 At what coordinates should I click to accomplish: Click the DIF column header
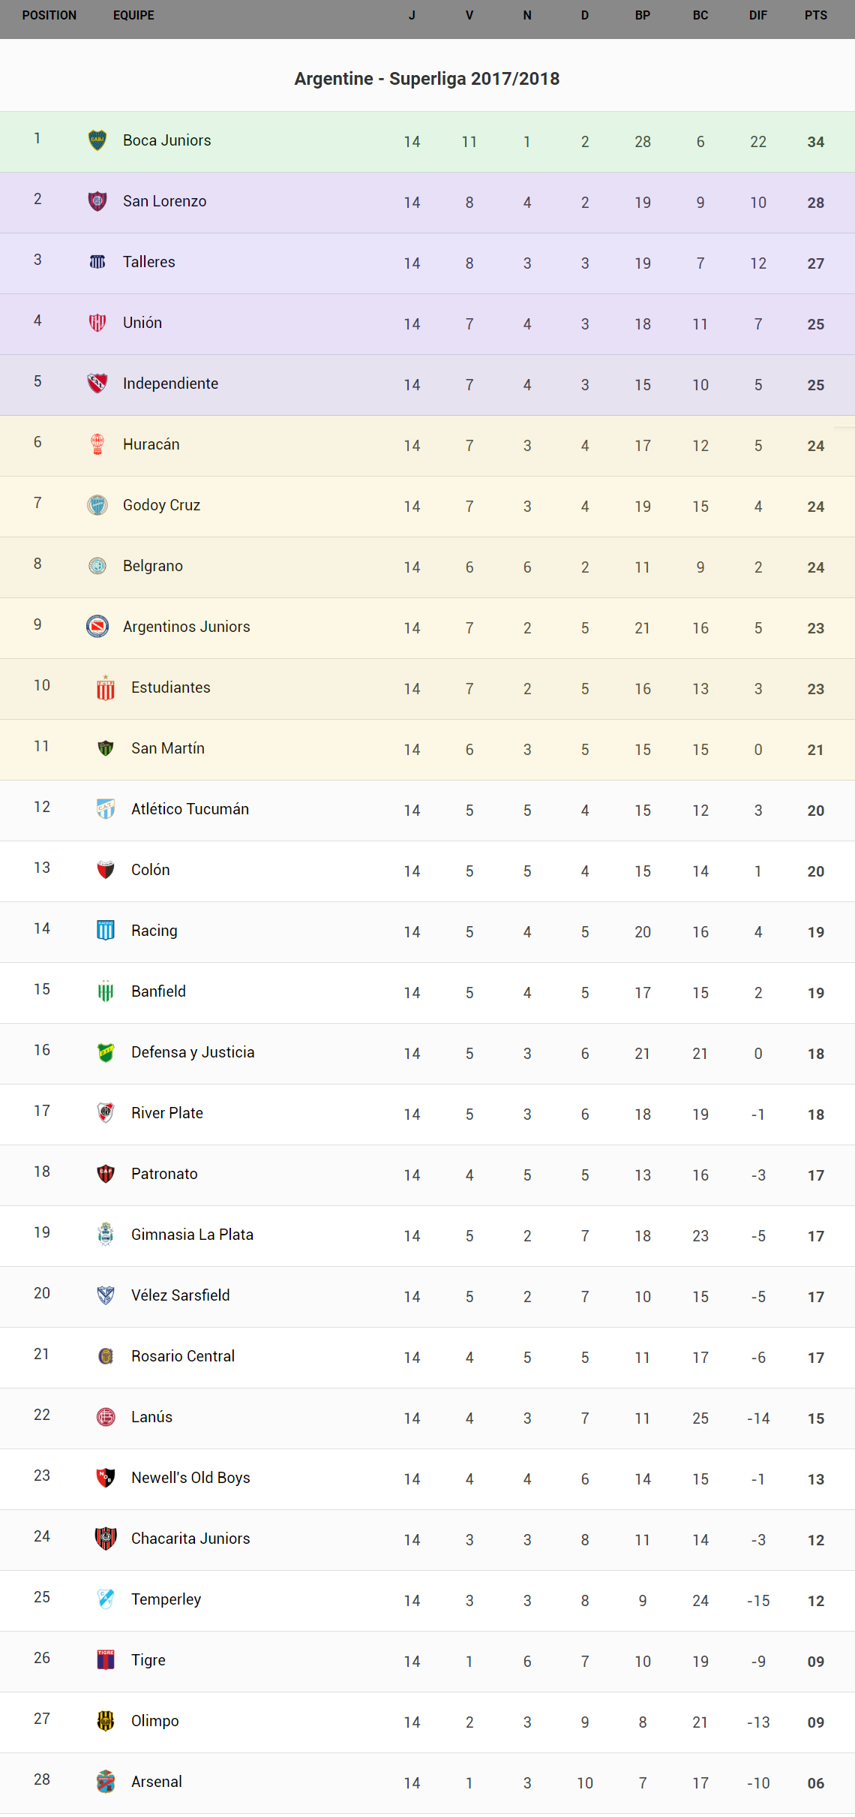point(758,15)
